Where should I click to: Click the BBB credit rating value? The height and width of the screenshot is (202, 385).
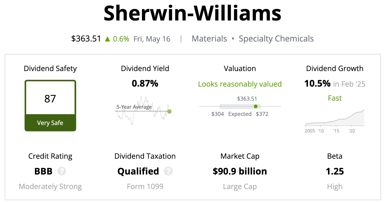44,171
